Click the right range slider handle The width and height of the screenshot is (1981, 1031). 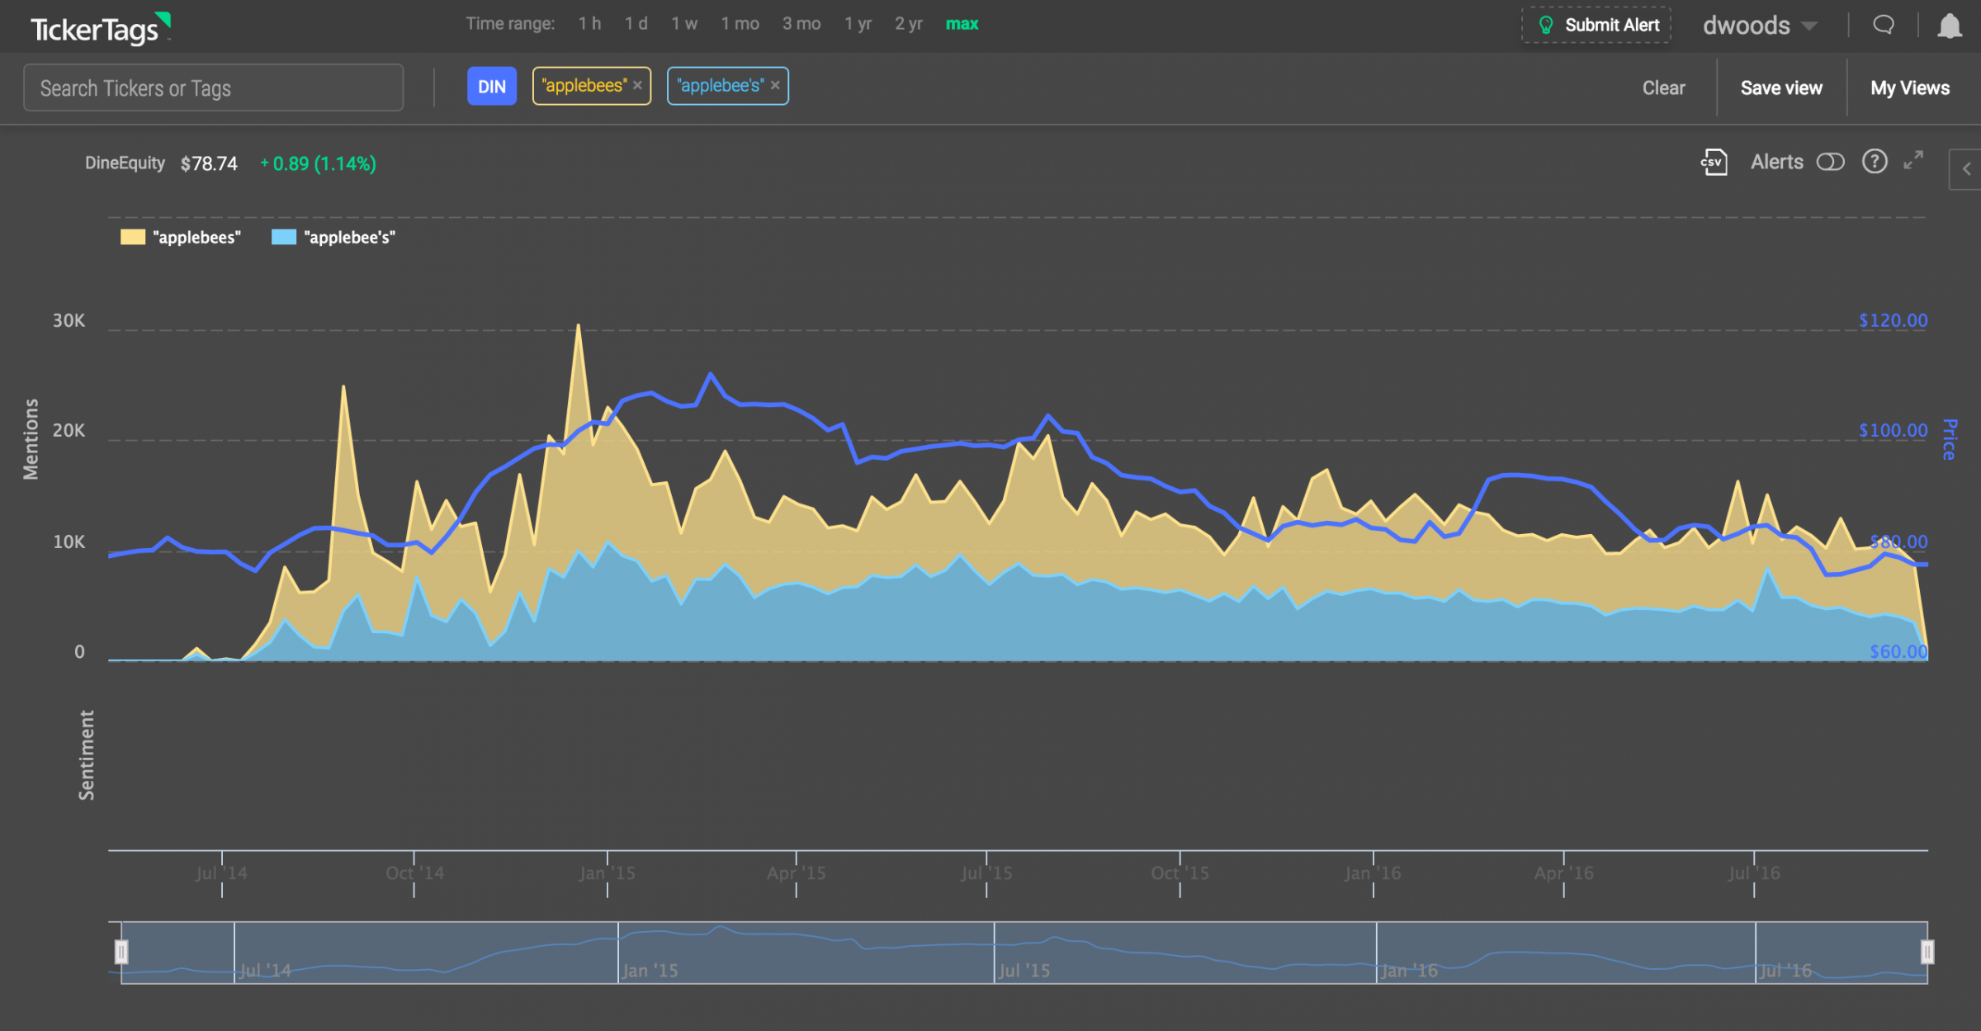(1927, 952)
